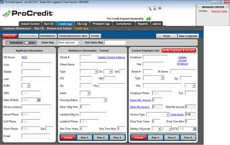This screenshot has width=230, height=145.
Task: Click the Landlord Mtg Co field
Action: pos(93,114)
